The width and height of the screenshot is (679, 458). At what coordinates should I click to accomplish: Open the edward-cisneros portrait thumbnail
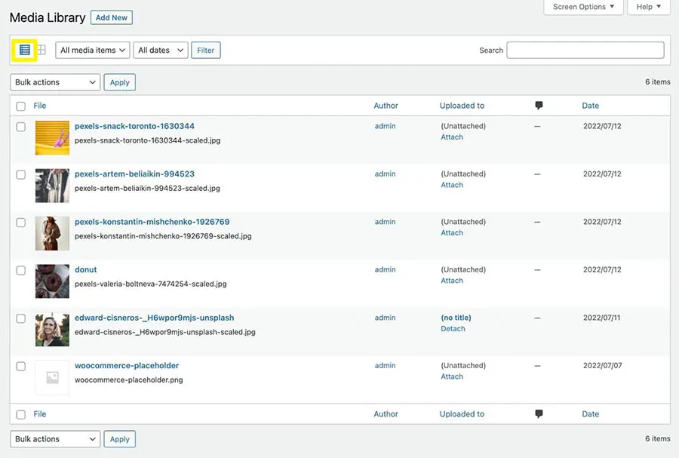tap(52, 329)
